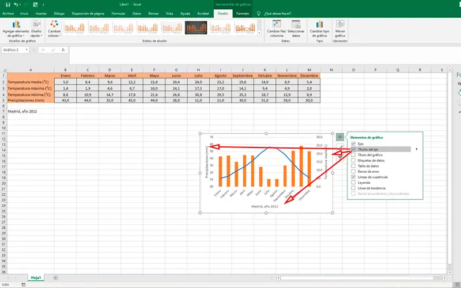Check the Línea de tendencia option

[x=353, y=188]
